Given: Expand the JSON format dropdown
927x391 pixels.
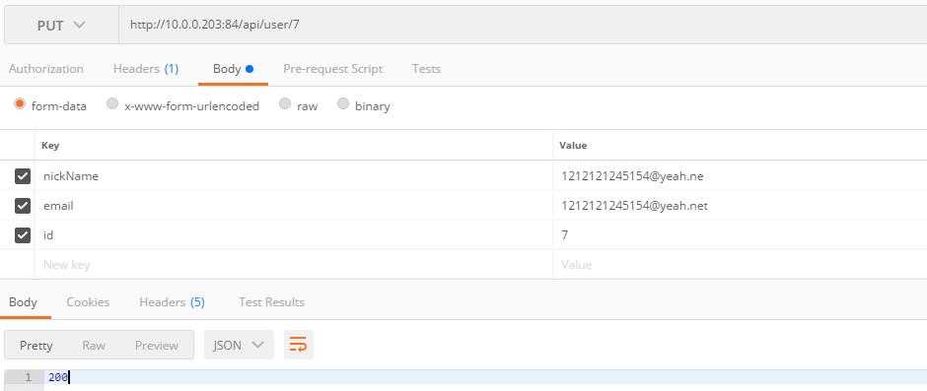Looking at the screenshot, I should (239, 345).
